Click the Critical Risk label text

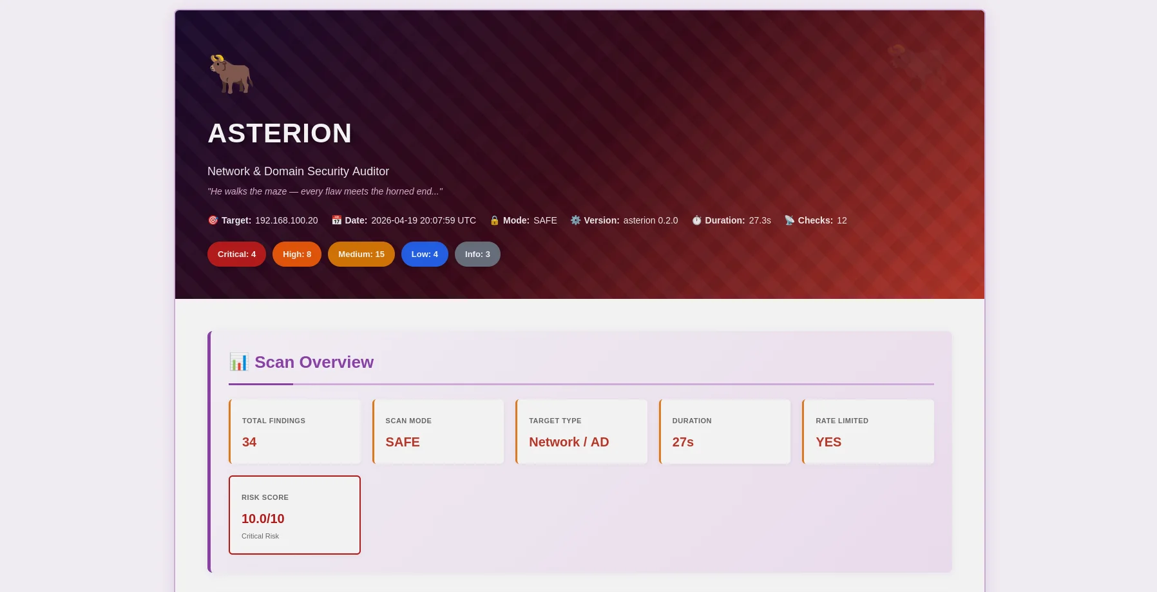point(260,536)
